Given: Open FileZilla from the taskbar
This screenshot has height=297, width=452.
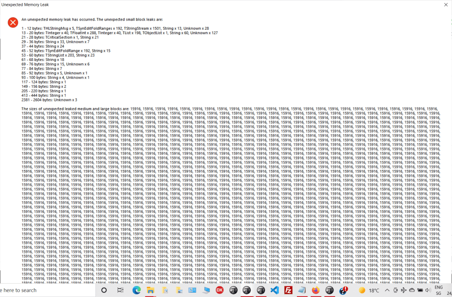Looking at the screenshot, I should coord(288,290).
